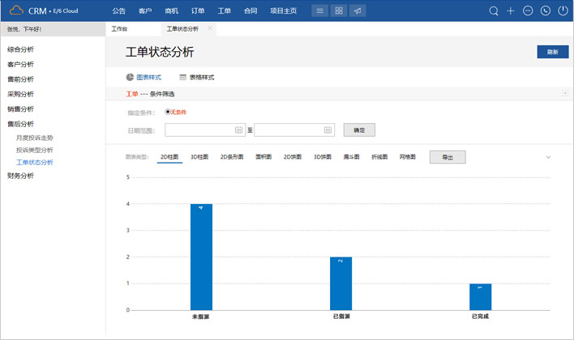
Task: Switch to the 工作台 tab
Action: [119, 28]
